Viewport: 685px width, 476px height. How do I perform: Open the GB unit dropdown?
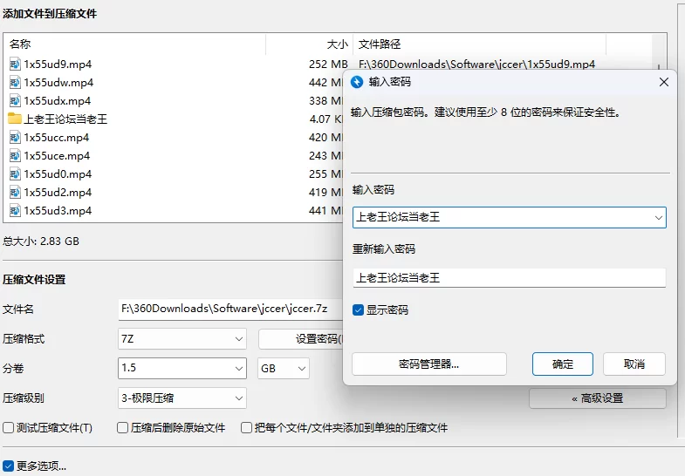click(284, 368)
